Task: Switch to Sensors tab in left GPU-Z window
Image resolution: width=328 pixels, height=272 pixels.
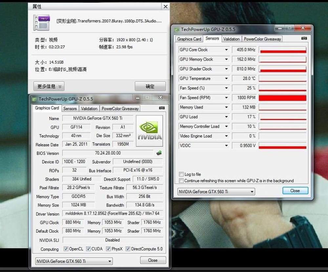Action: point(70,109)
